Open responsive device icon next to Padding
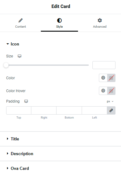 (26, 101)
